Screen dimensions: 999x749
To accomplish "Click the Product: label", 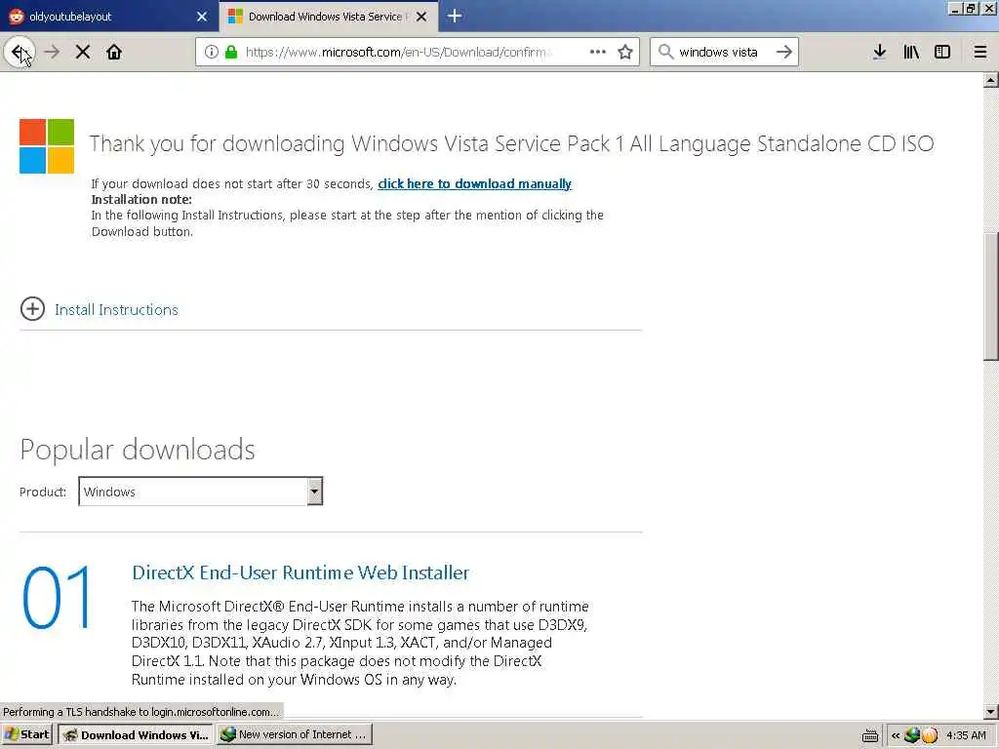I will [x=43, y=492].
